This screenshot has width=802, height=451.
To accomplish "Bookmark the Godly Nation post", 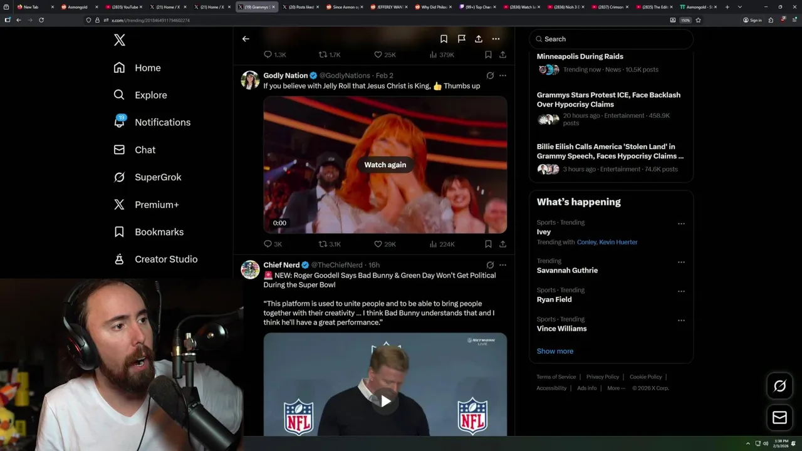I will 488,244.
